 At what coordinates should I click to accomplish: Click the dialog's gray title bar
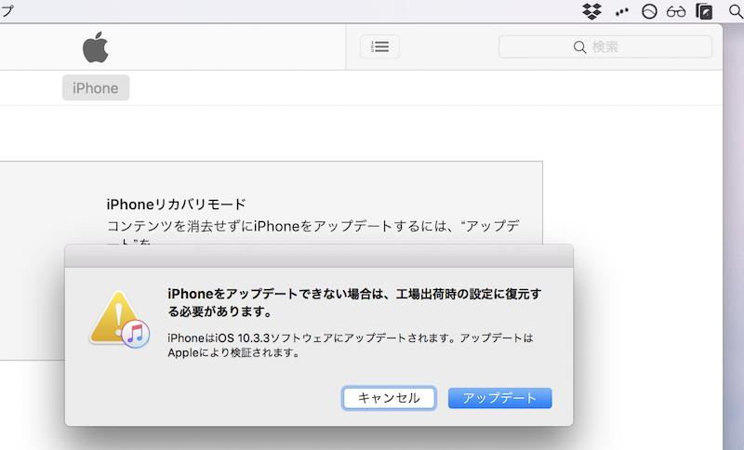319,256
